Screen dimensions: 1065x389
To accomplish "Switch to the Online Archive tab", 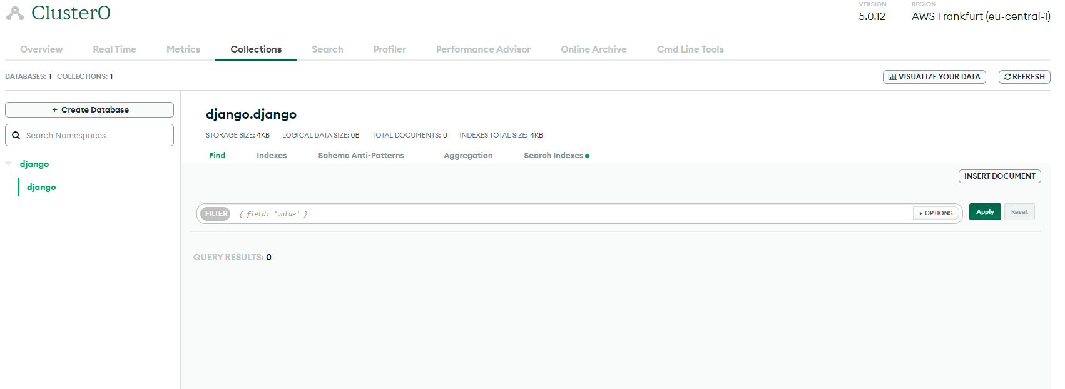I will point(594,49).
